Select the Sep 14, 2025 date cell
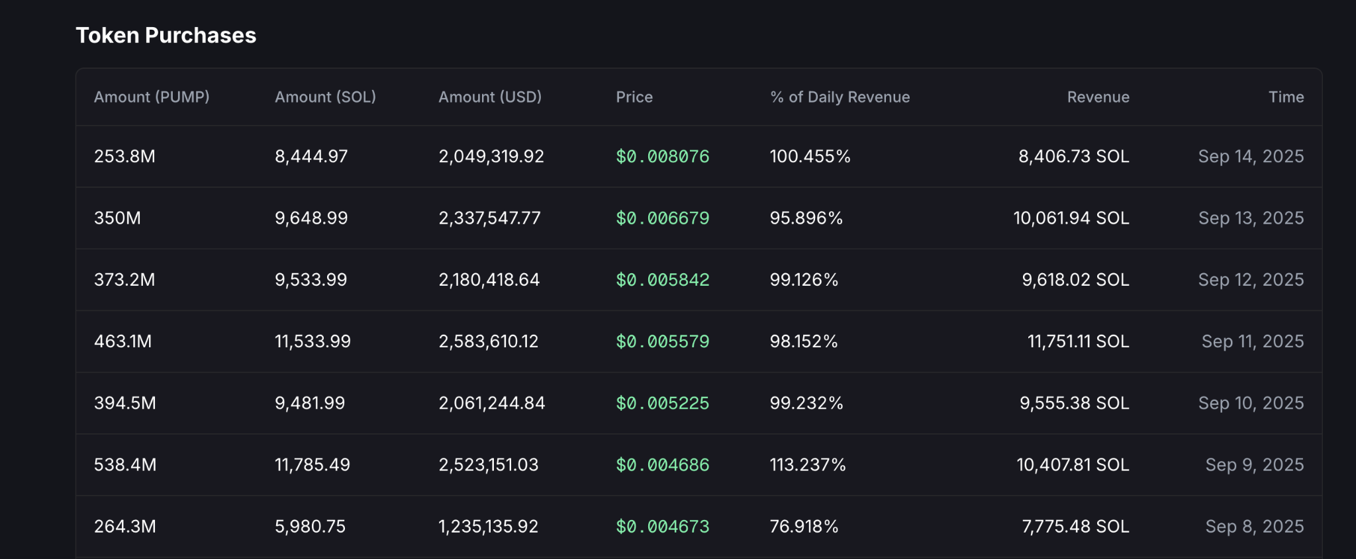The width and height of the screenshot is (1356, 559). pyautogui.click(x=1251, y=157)
